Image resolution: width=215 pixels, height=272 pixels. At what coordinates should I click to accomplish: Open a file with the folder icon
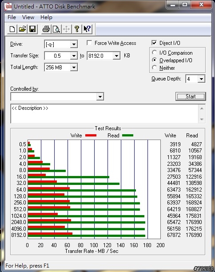22,29
